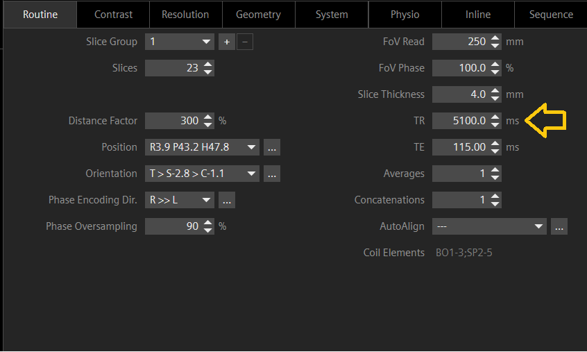Viewport: 587px width, 352px height.
Task: Increase Phase Oversampling with up arrow
Action: tap(208, 223)
